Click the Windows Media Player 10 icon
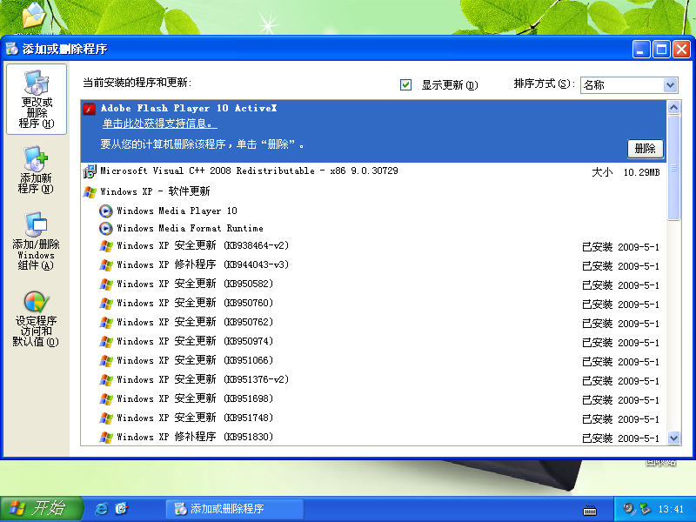 pyautogui.click(x=105, y=211)
